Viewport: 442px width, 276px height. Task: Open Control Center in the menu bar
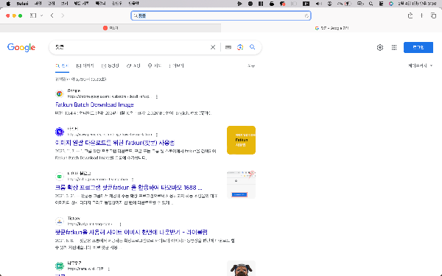point(381,4)
